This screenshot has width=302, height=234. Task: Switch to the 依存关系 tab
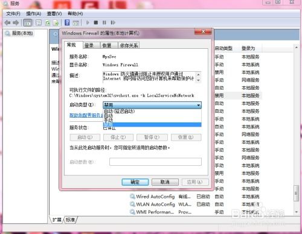129,46
